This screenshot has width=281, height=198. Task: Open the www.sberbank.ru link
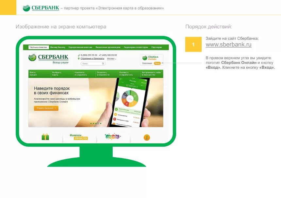coord(228,45)
